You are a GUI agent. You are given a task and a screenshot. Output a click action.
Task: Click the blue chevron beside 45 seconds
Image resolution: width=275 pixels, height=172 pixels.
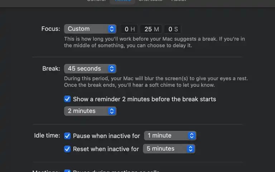pyautogui.click(x=112, y=69)
